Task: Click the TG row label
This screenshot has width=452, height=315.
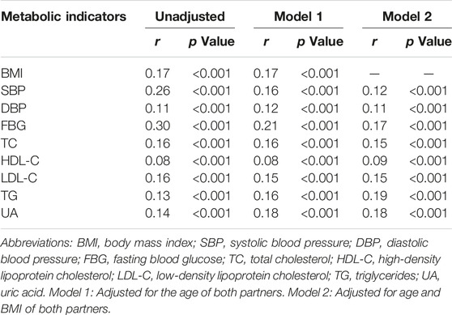Action: (9, 196)
